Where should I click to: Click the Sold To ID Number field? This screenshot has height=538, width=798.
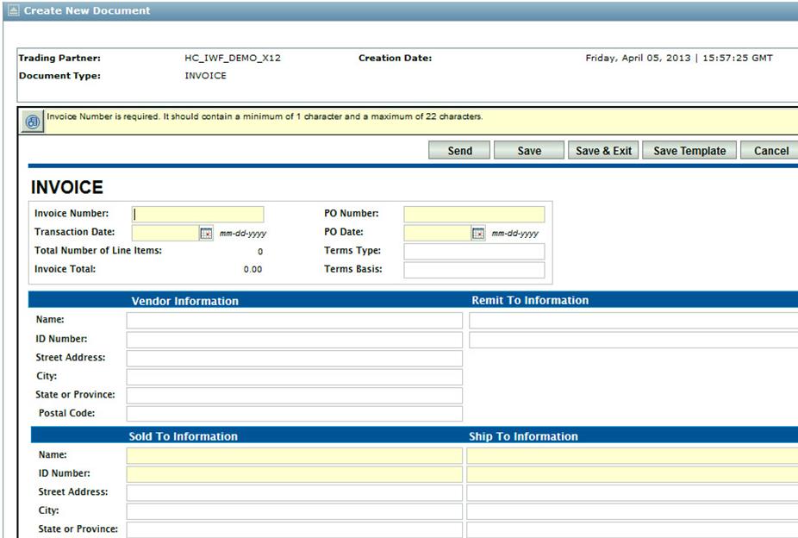coord(294,474)
